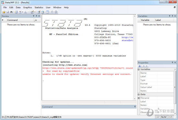The height and width of the screenshot is (120, 178).
Task: Select the Type property row
Action: [157, 80]
